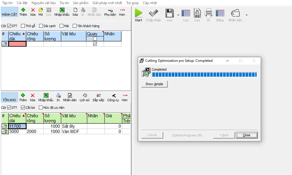Image resolution: width=292 pixels, height=175 pixels.
Task: Click the Chấp nhận checkmark icon
Action: tap(153, 13)
